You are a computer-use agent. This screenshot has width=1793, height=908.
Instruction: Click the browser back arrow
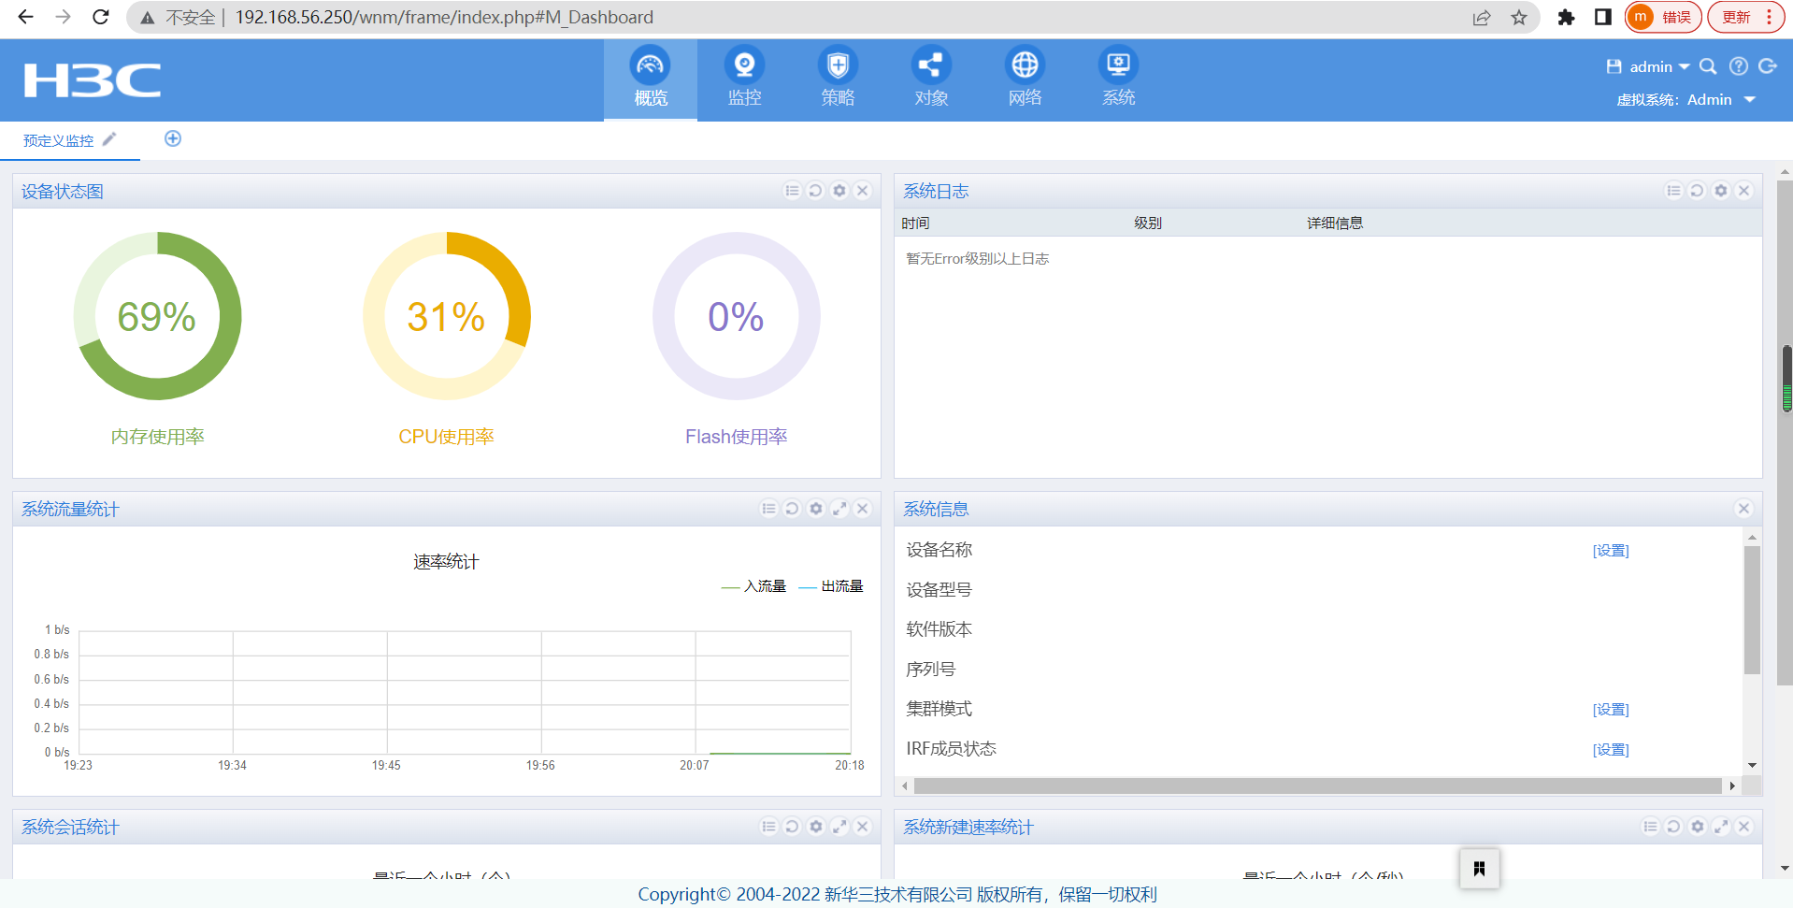pos(26,17)
